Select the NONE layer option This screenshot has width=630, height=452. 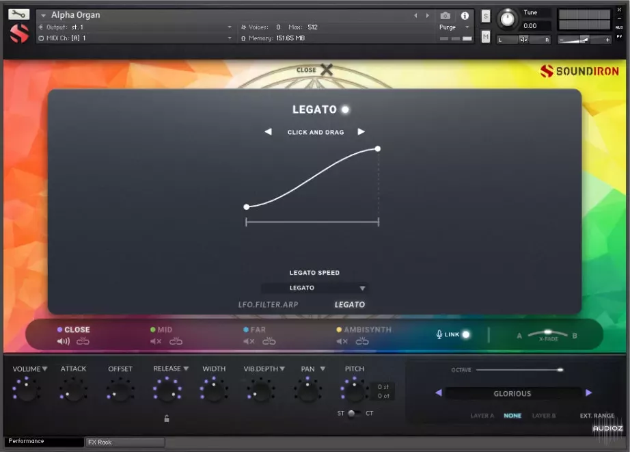pos(512,415)
